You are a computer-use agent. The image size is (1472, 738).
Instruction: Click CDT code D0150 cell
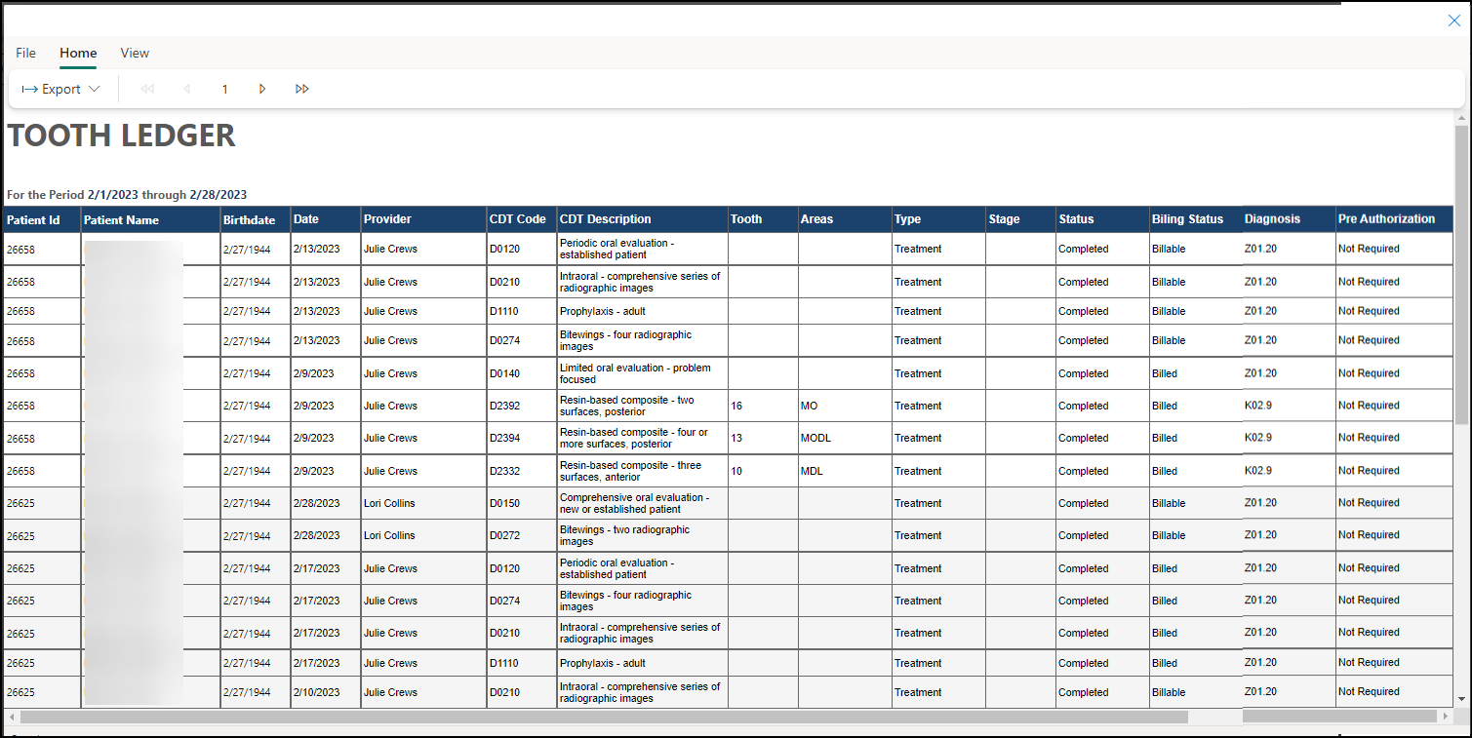coord(522,503)
